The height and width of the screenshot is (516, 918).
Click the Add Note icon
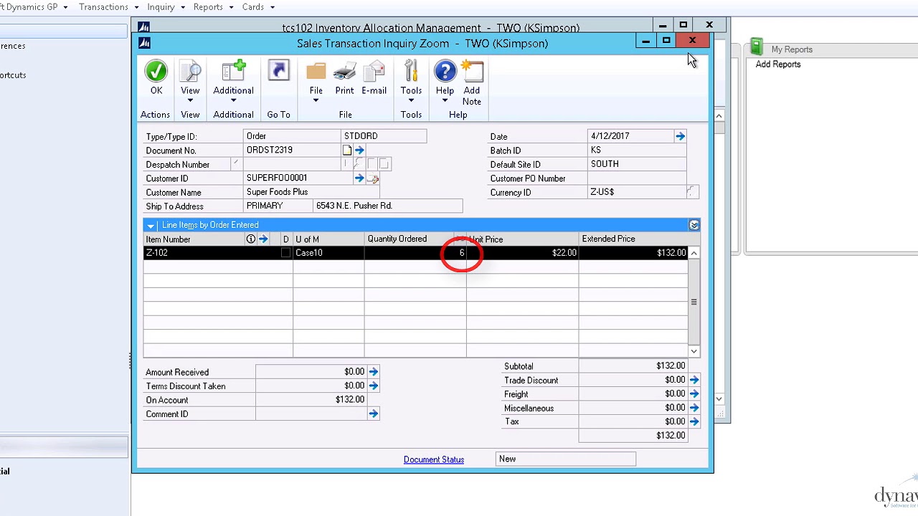click(472, 71)
